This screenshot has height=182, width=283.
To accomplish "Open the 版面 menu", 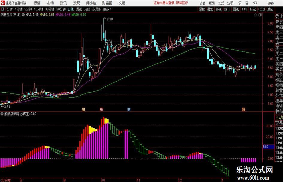I will point(211,3).
